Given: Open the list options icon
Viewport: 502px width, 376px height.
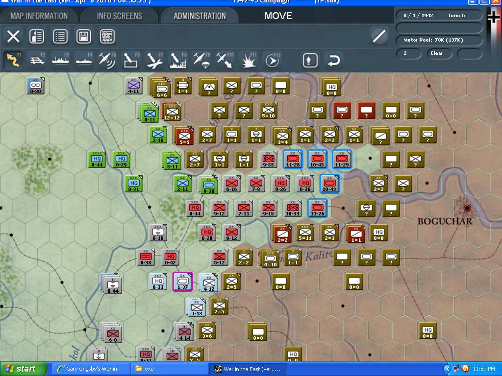Looking at the screenshot, I should (60, 36).
